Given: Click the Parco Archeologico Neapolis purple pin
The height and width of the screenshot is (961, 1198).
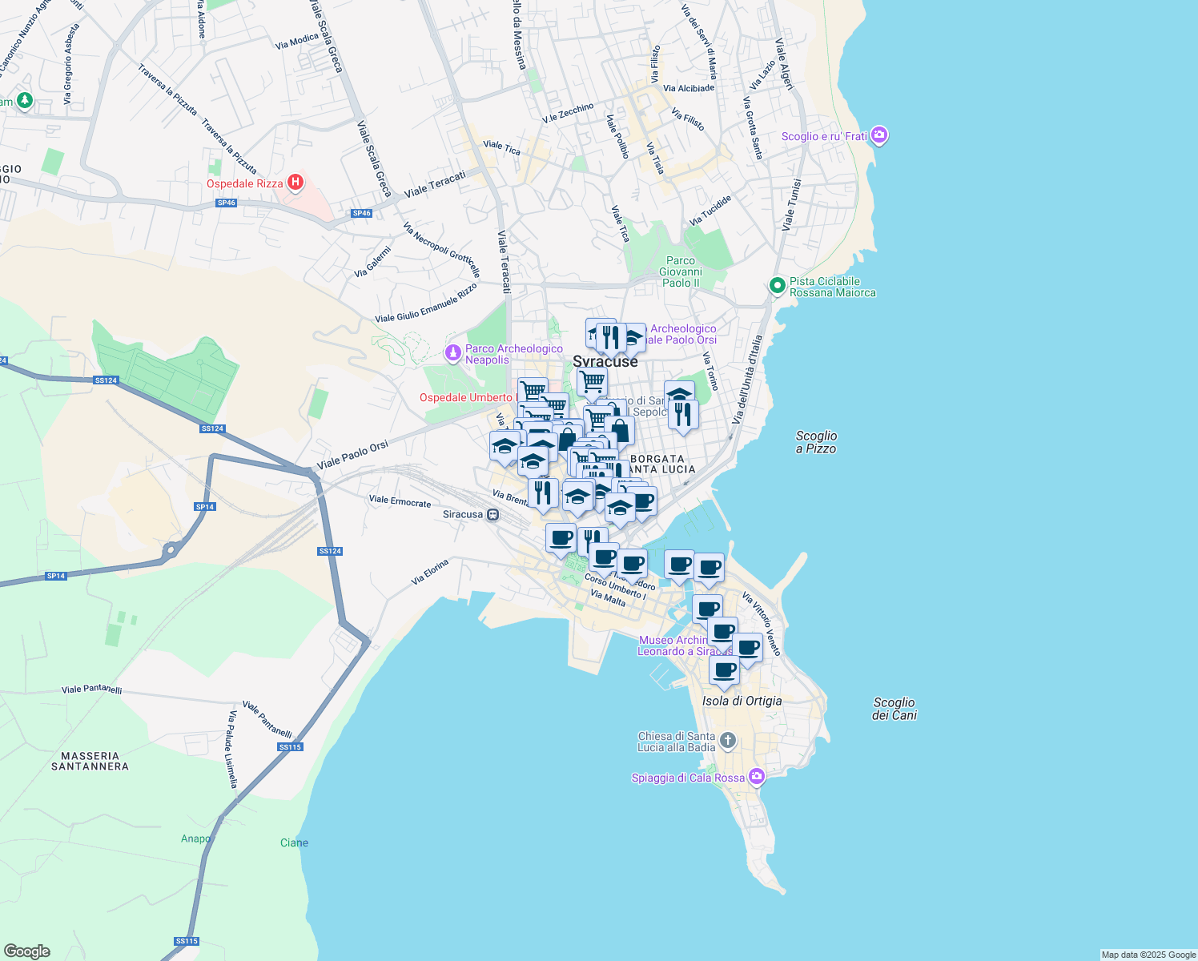Looking at the screenshot, I should coord(453,353).
